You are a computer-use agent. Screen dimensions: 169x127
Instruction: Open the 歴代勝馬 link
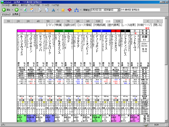click(114, 25)
